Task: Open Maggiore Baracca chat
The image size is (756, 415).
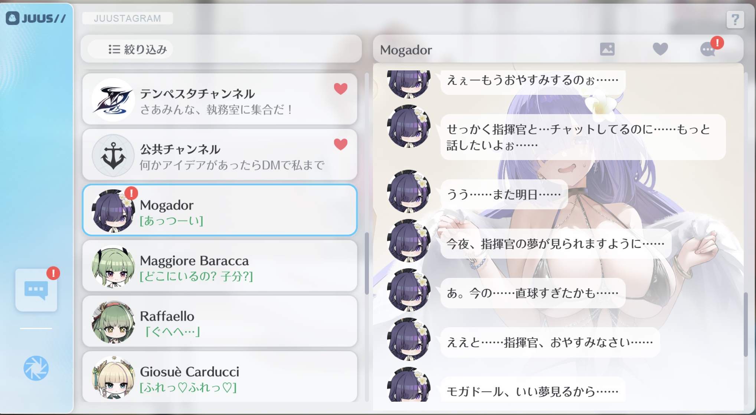Action: coord(220,266)
